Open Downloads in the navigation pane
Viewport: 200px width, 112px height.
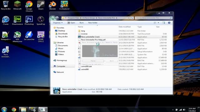tap(63, 34)
